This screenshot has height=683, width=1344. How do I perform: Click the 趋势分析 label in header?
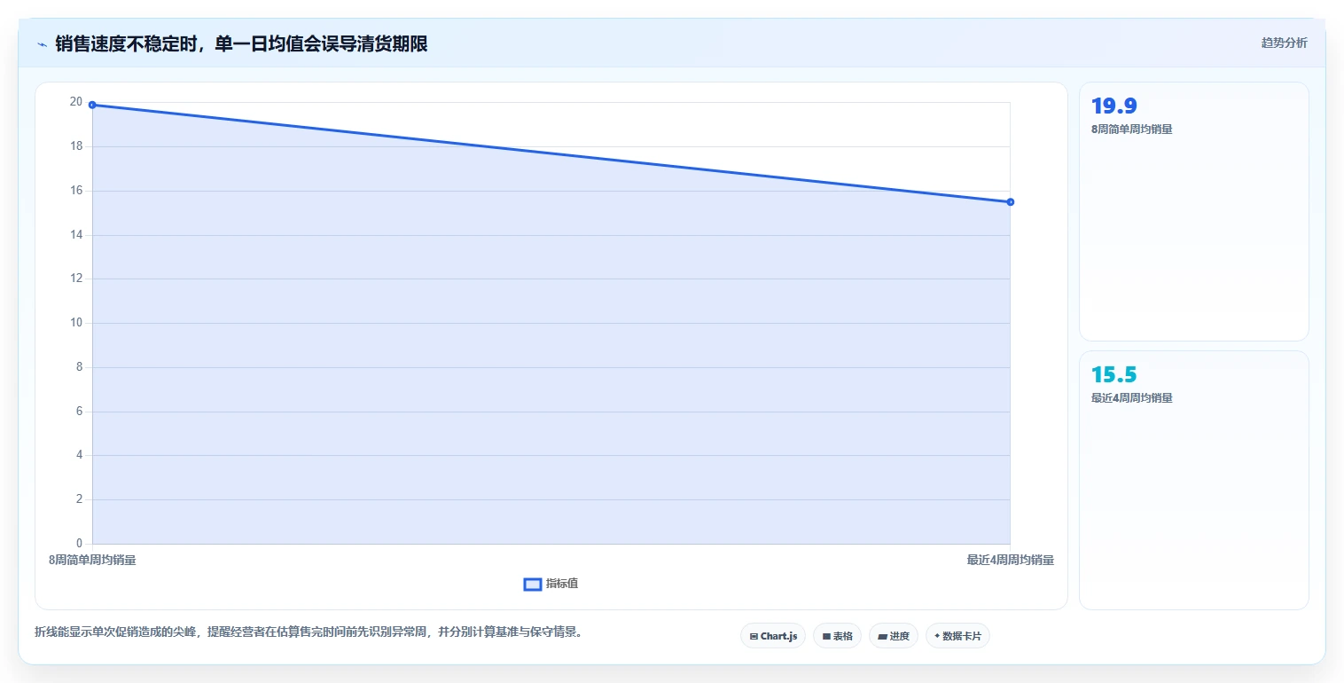tap(1284, 43)
